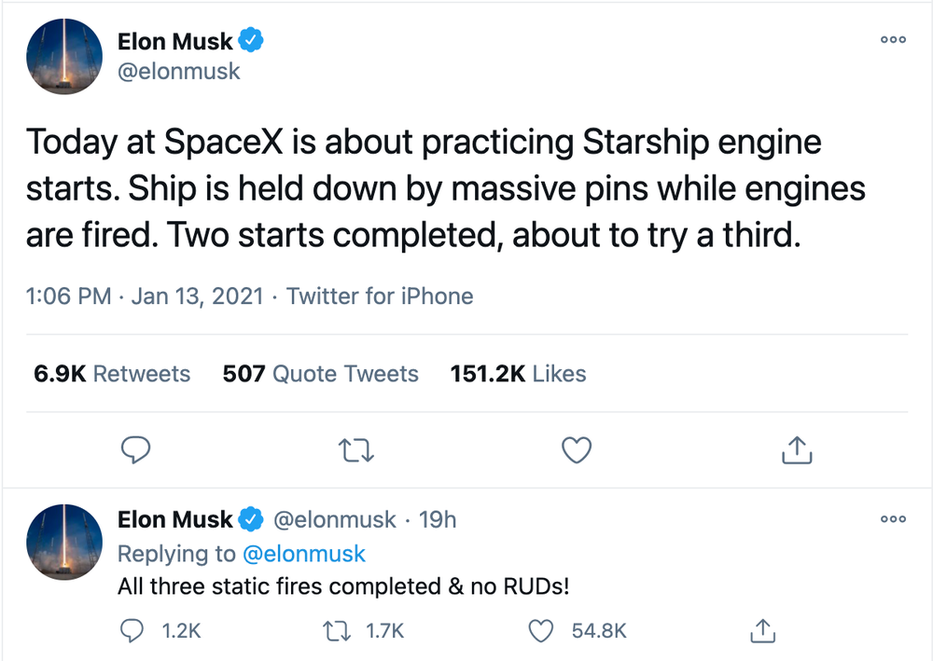
Task: Like the main Starship engine tweet
Action: click(x=578, y=451)
